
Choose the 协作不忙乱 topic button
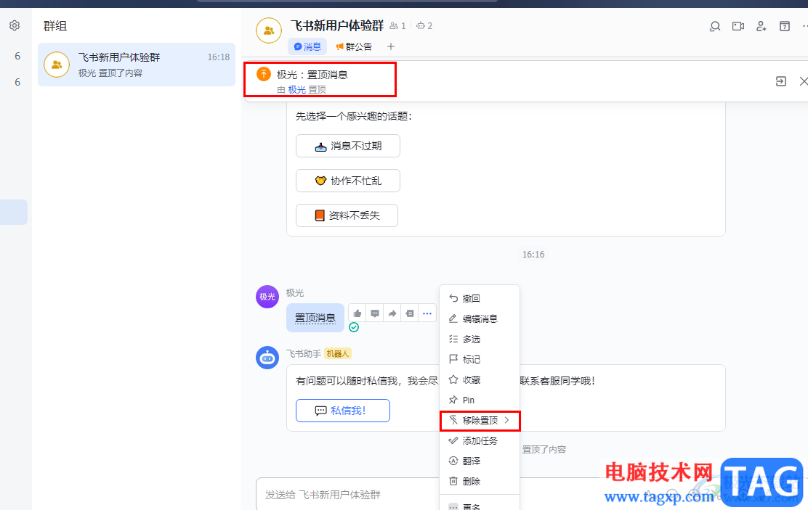(348, 181)
